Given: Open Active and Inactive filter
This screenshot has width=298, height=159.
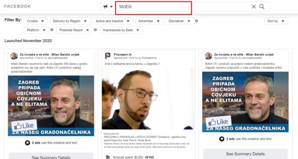Looking at the screenshot, I should click(x=113, y=21).
